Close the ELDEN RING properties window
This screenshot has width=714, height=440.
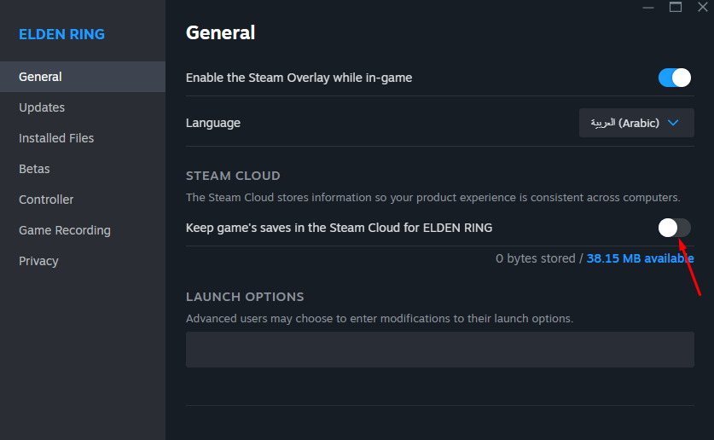click(x=702, y=7)
